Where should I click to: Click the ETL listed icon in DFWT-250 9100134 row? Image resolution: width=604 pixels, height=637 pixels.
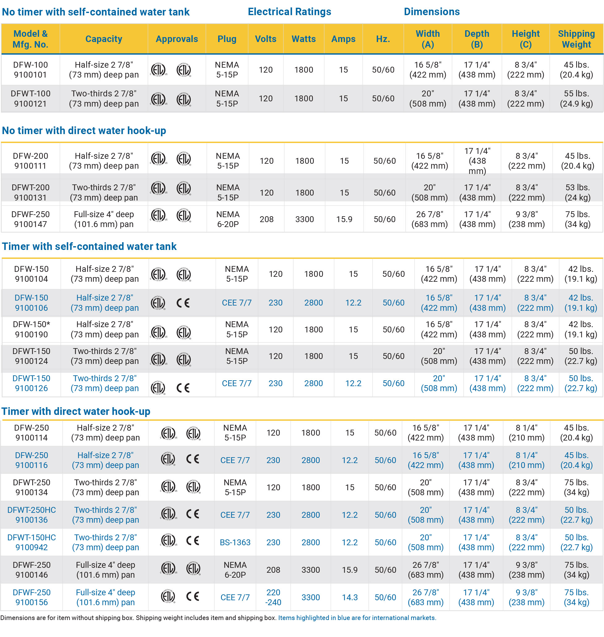tap(168, 487)
